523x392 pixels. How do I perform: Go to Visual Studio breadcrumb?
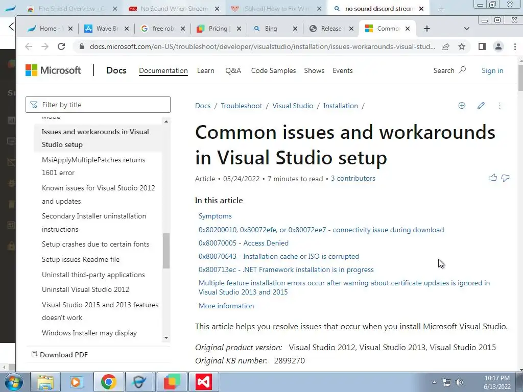pos(293,106)
